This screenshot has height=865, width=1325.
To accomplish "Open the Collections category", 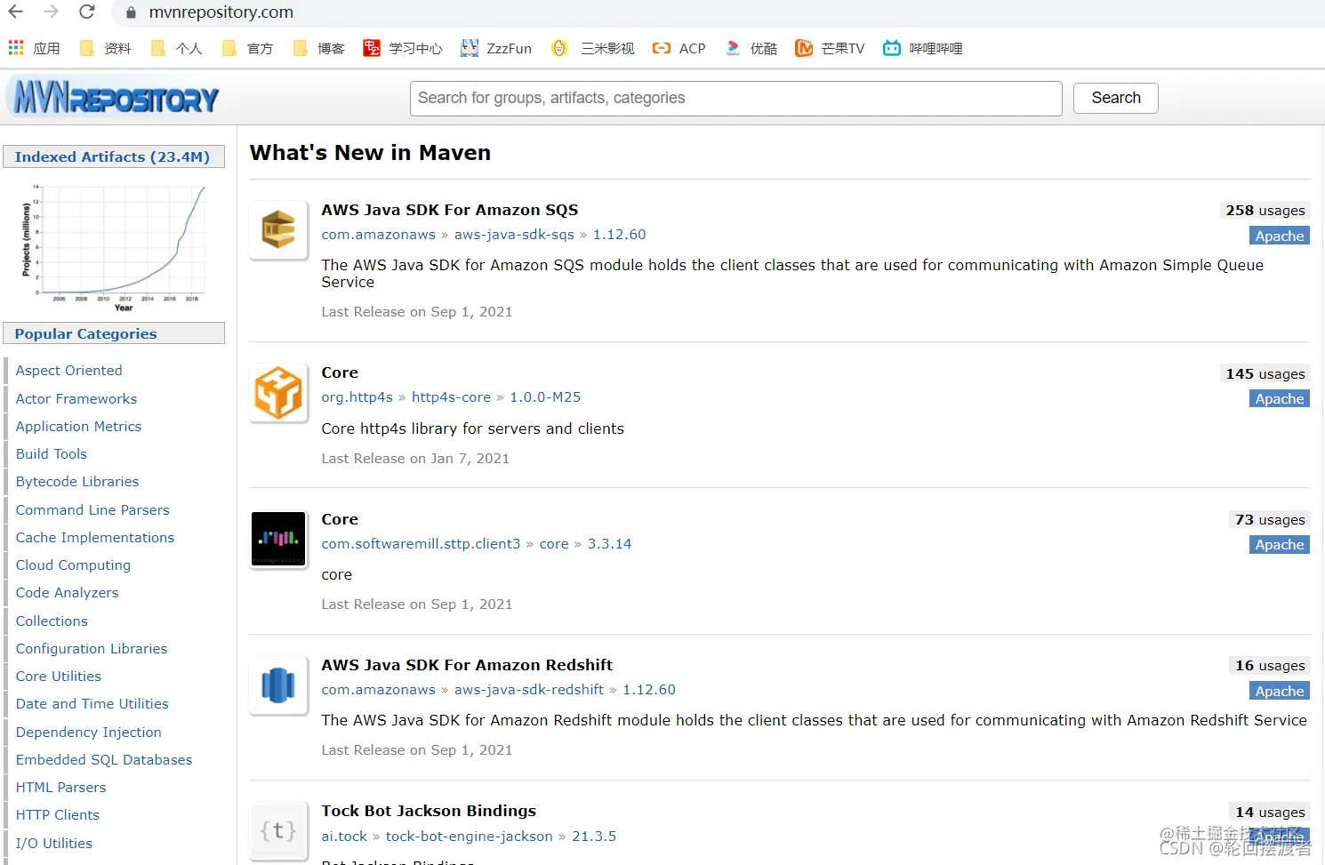I will (x=51, y=621).
